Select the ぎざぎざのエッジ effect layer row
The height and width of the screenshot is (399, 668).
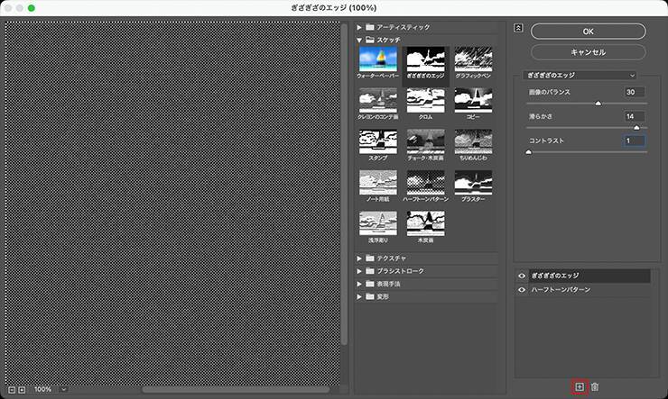[x=589, y=276]
